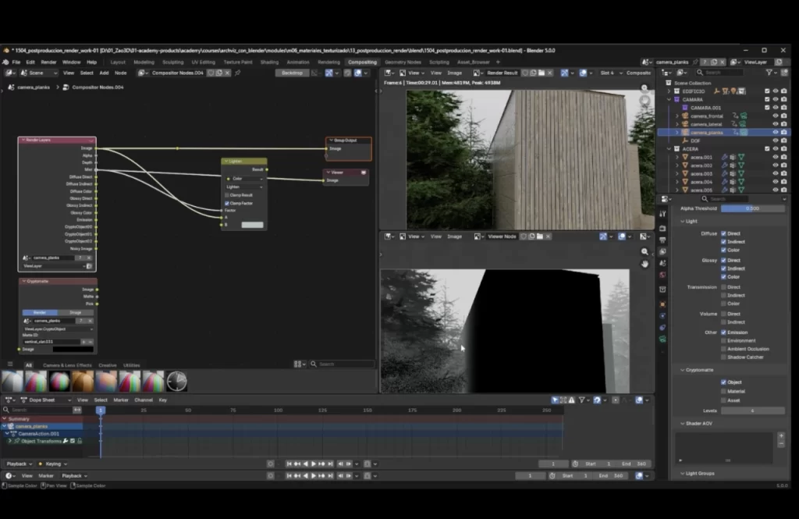
Task: Hide camera_lateral with its eye toggle
Action: [x=776, y=124]
